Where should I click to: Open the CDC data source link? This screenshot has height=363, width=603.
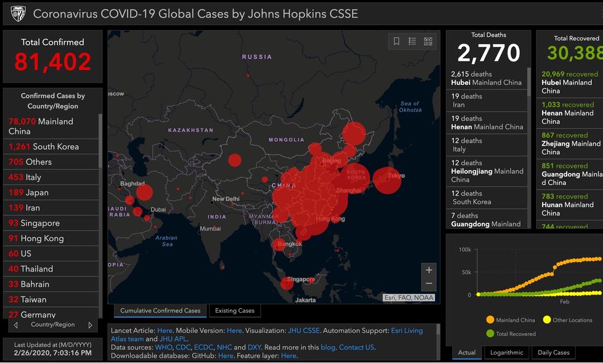(x=183, y=347)
